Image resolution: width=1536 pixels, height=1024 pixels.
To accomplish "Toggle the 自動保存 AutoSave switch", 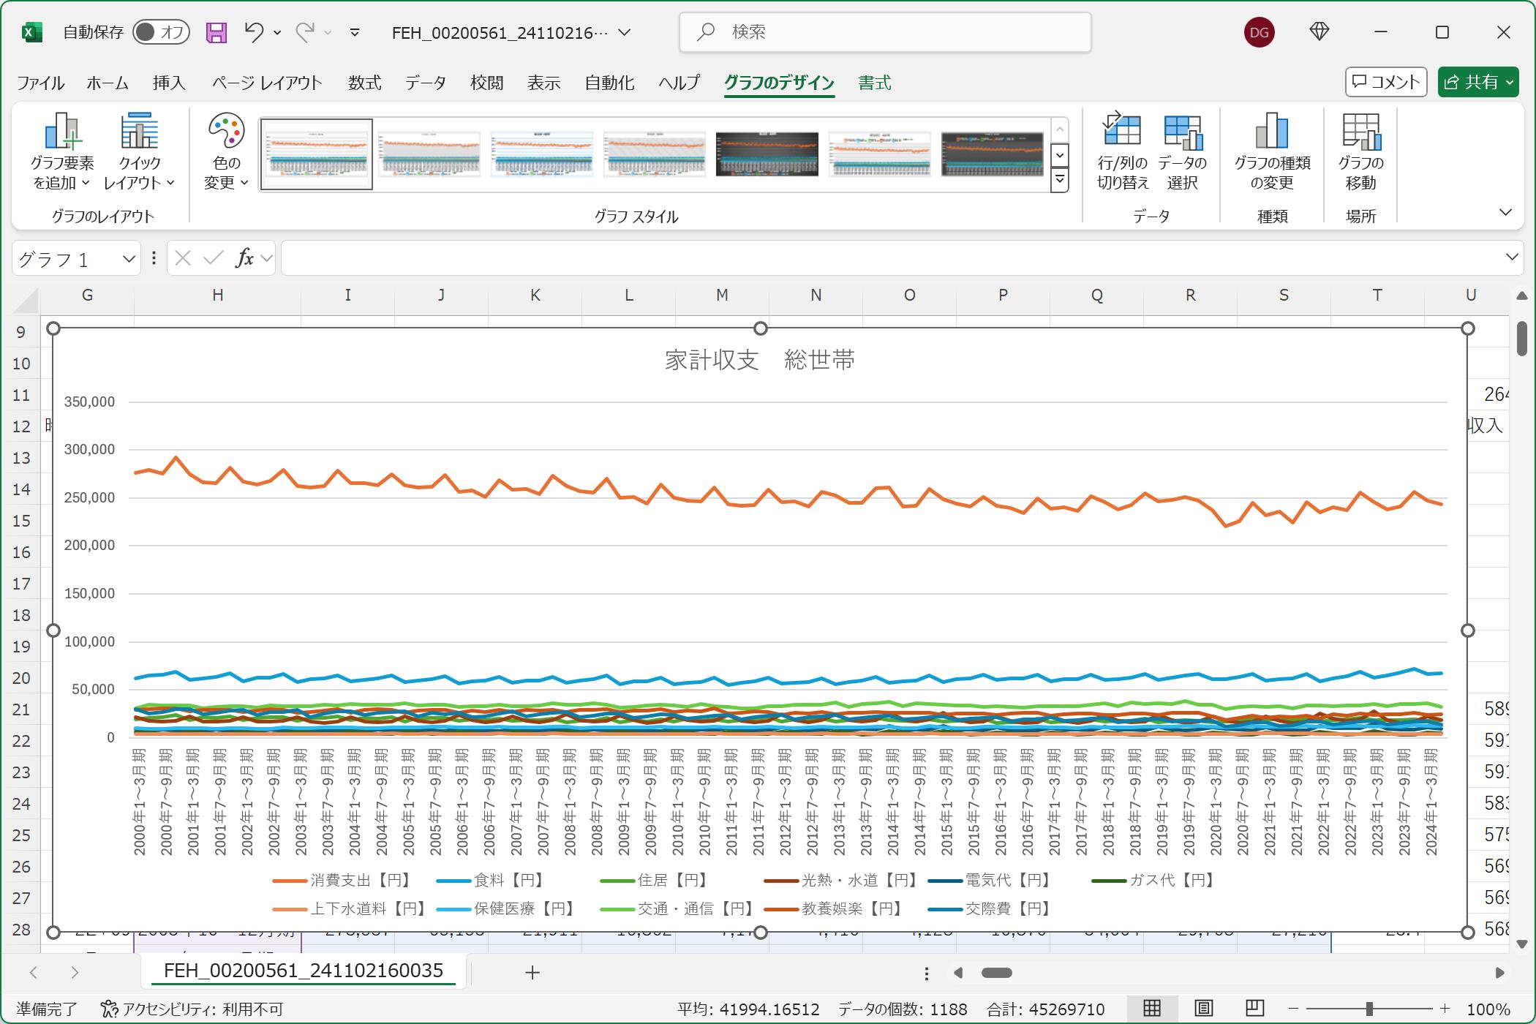I will click(162, 32).
